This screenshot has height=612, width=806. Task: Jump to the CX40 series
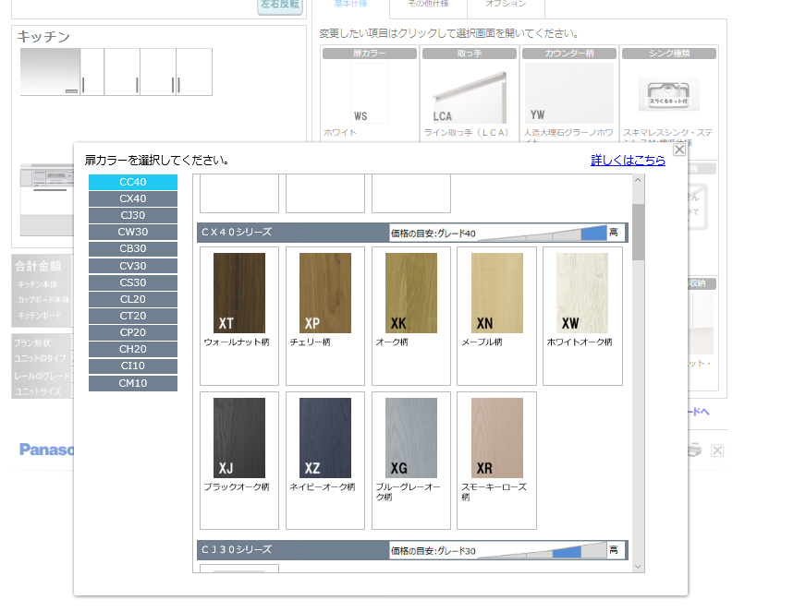click(133, 198)
